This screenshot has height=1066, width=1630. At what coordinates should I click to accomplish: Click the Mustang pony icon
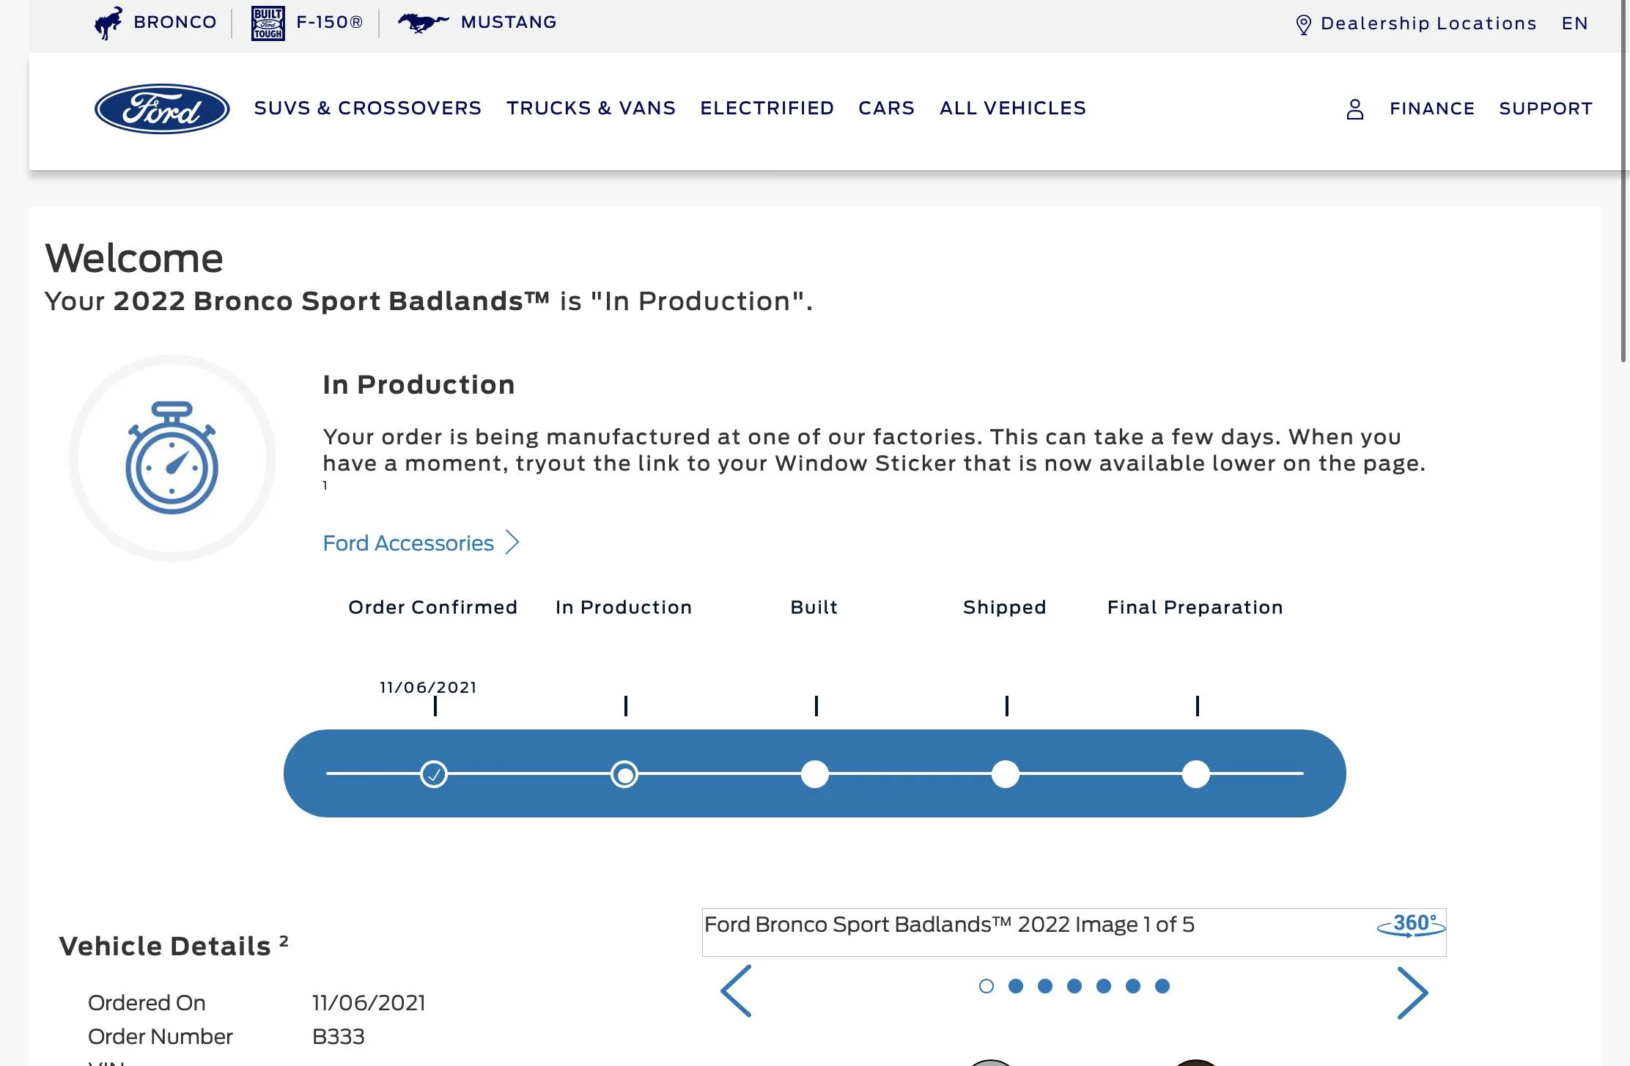pyautogui.click(x=423, y=23)
